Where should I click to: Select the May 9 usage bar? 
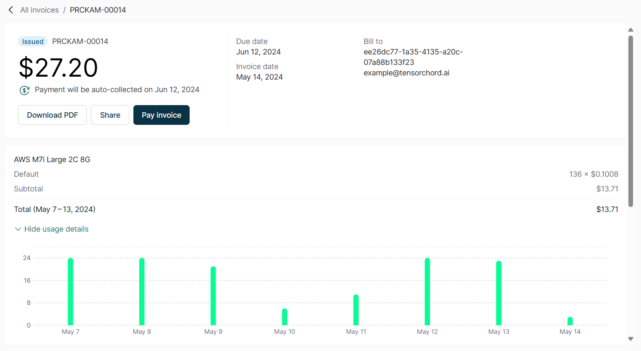click(213, 296)
